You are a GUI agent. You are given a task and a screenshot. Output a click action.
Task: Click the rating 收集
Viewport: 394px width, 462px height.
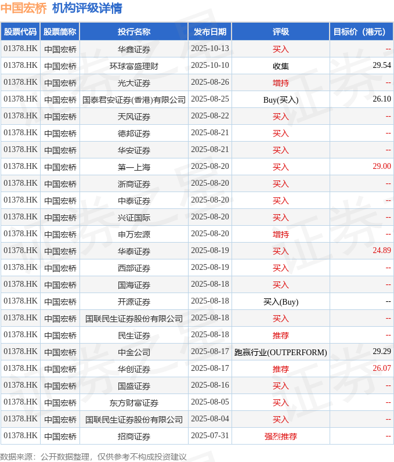click(x=281, y=66)
